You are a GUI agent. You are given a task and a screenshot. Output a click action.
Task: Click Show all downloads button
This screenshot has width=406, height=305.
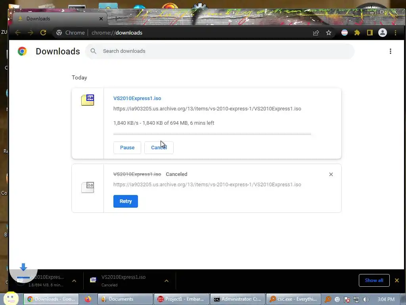pyautogui.click(x=374, y=280)
